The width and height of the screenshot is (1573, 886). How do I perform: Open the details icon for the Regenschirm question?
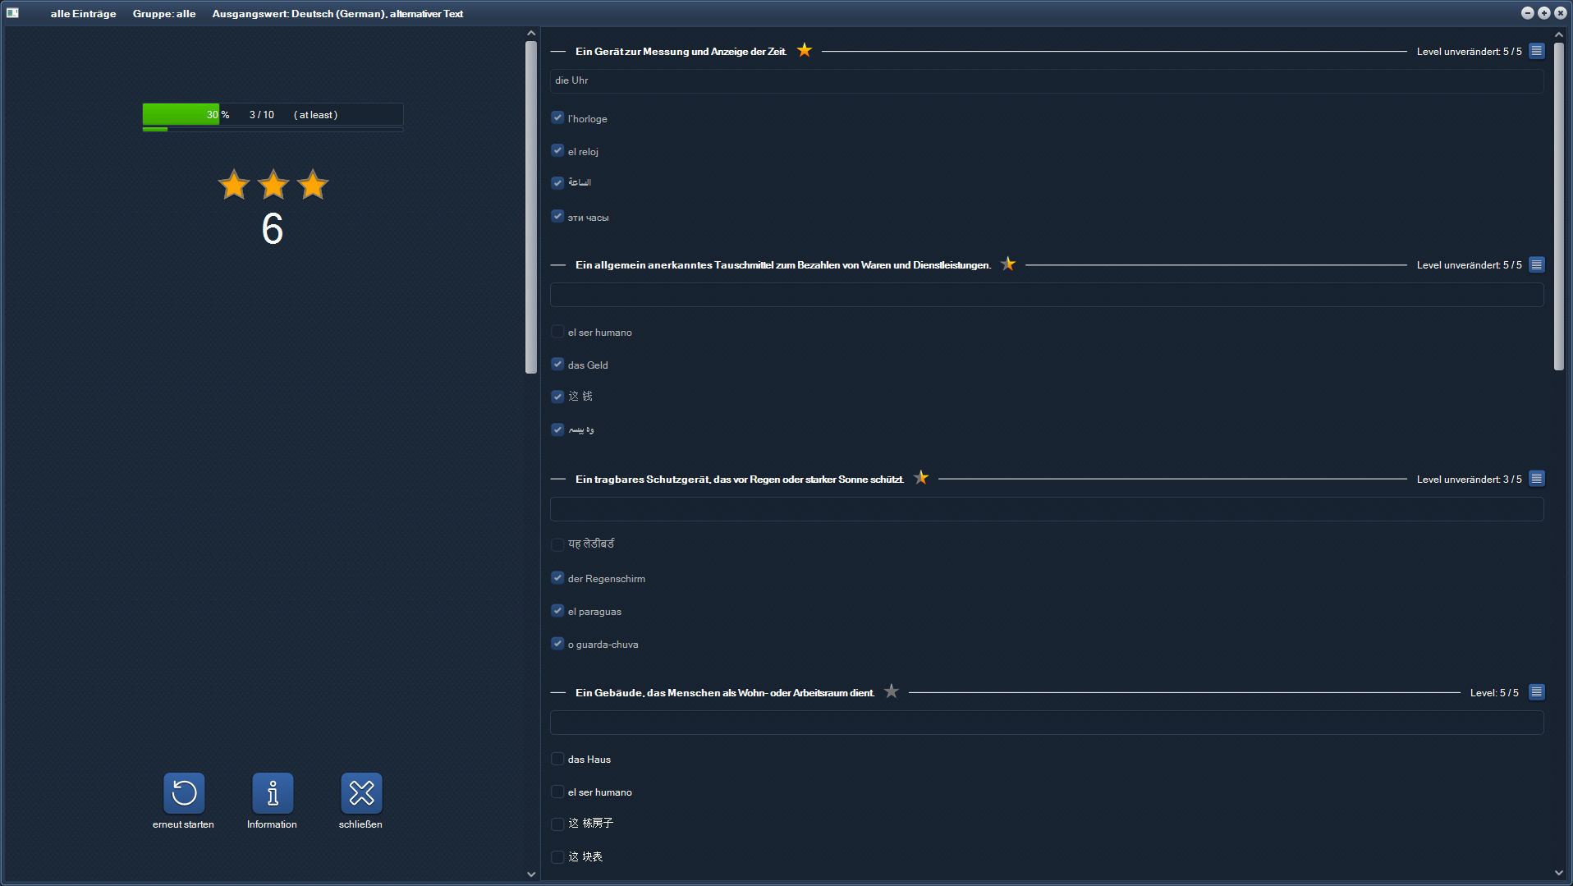(x=1537, y=478)
